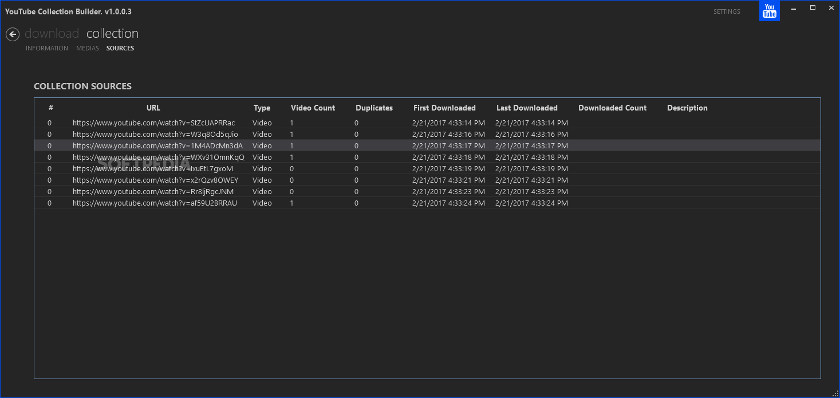Select the row with URL v=1M4ADcMn3dA
The width and height of the screenshot is (840, 398).
[x=427, y=145]
